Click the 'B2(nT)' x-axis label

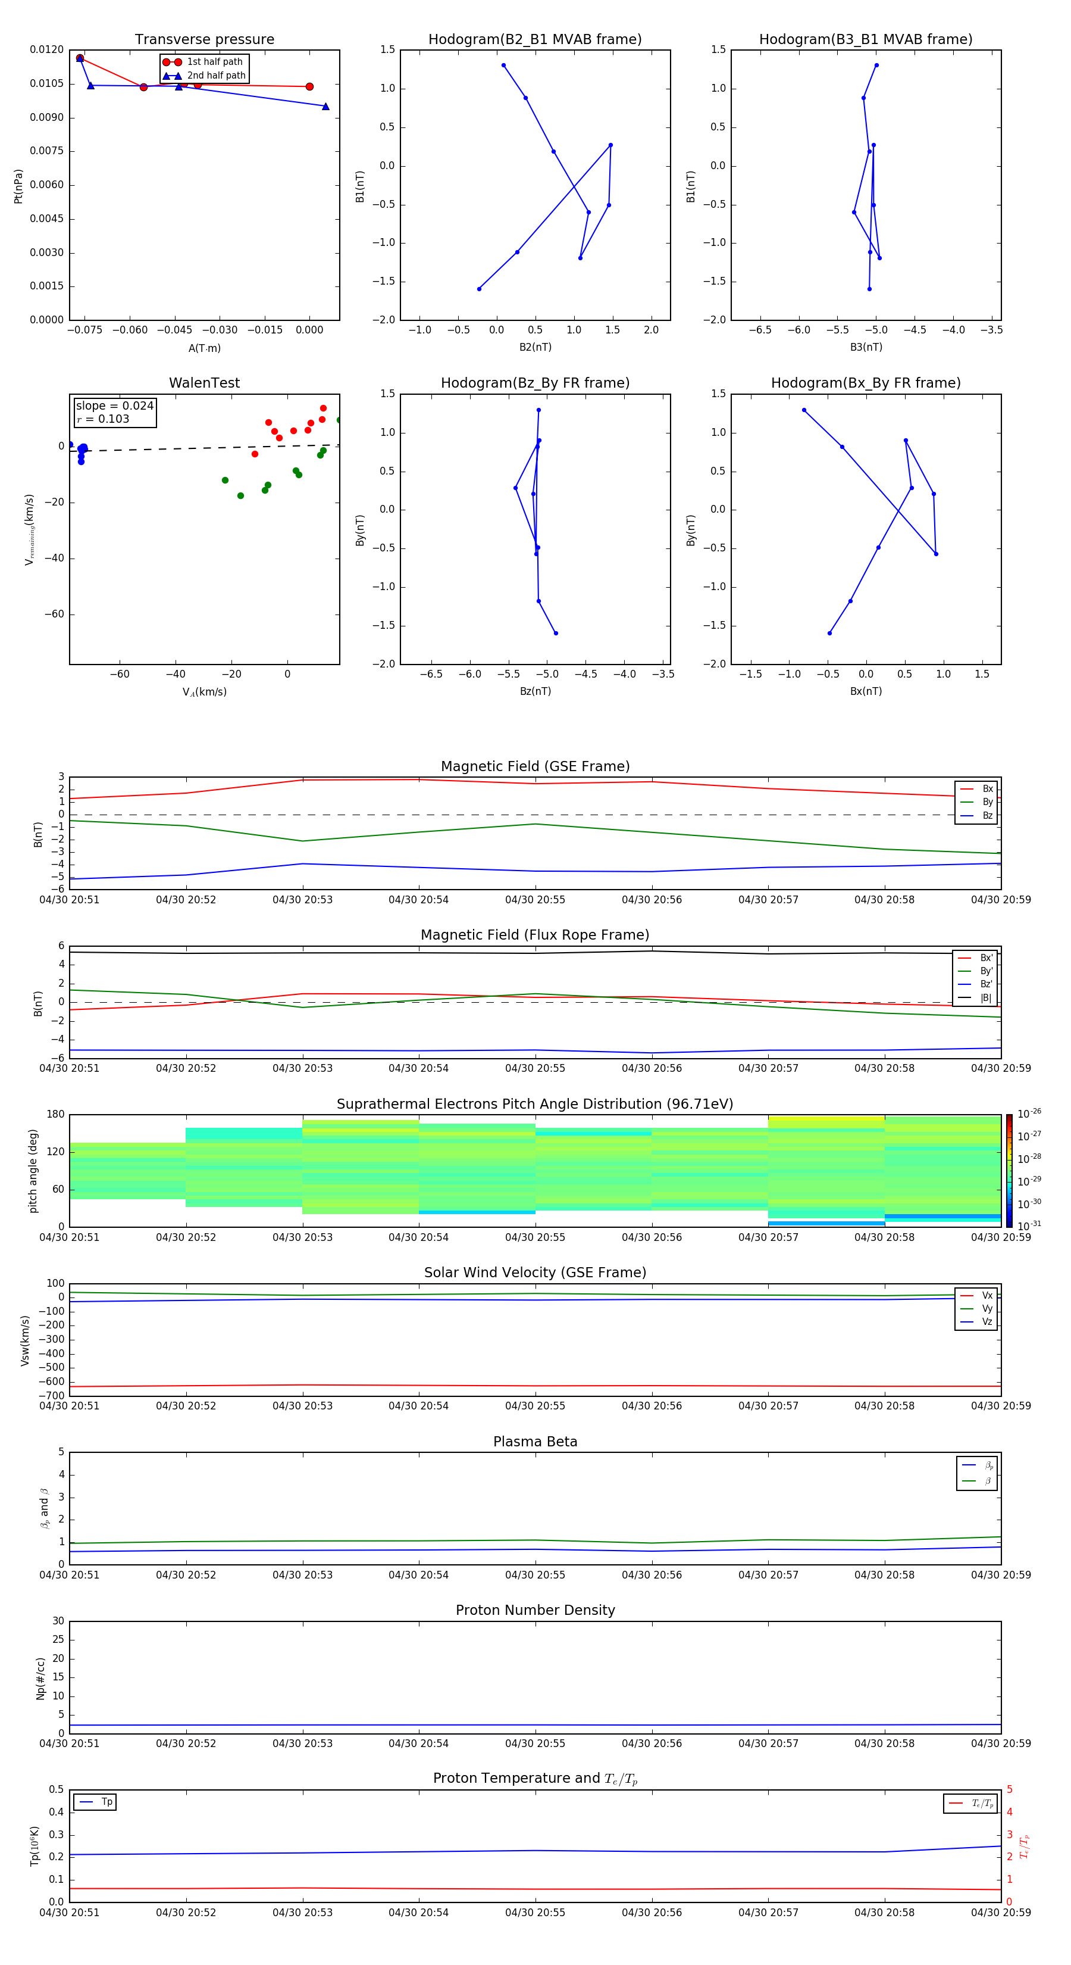(535, 347)
